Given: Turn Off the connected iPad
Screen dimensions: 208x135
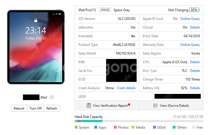Looking at the screenshot, I should point(36,108).
